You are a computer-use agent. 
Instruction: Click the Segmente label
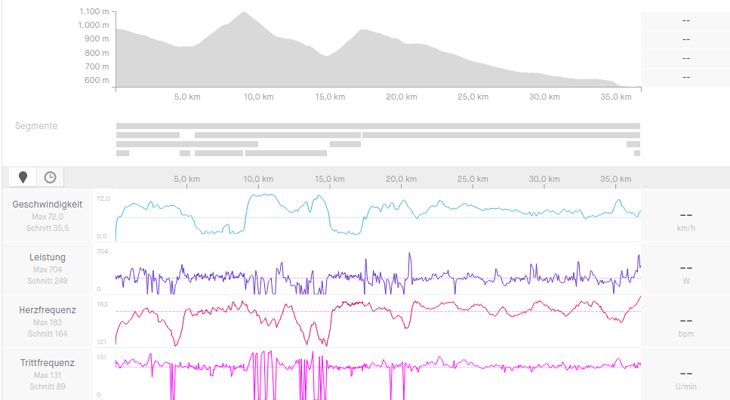[x=36, y=126]
